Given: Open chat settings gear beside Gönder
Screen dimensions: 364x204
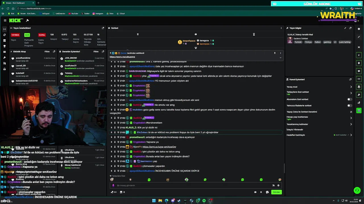Looking at the screenshot, I should [261, 192].
